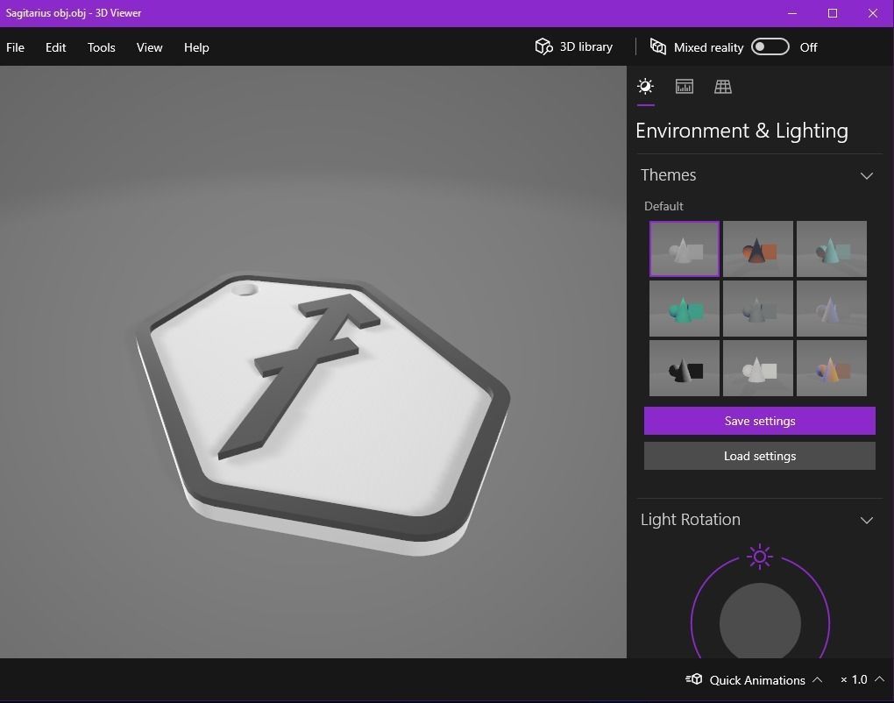Open the Help menu
The width and height of the screenshot is (894, 703).
click(196, 47)
